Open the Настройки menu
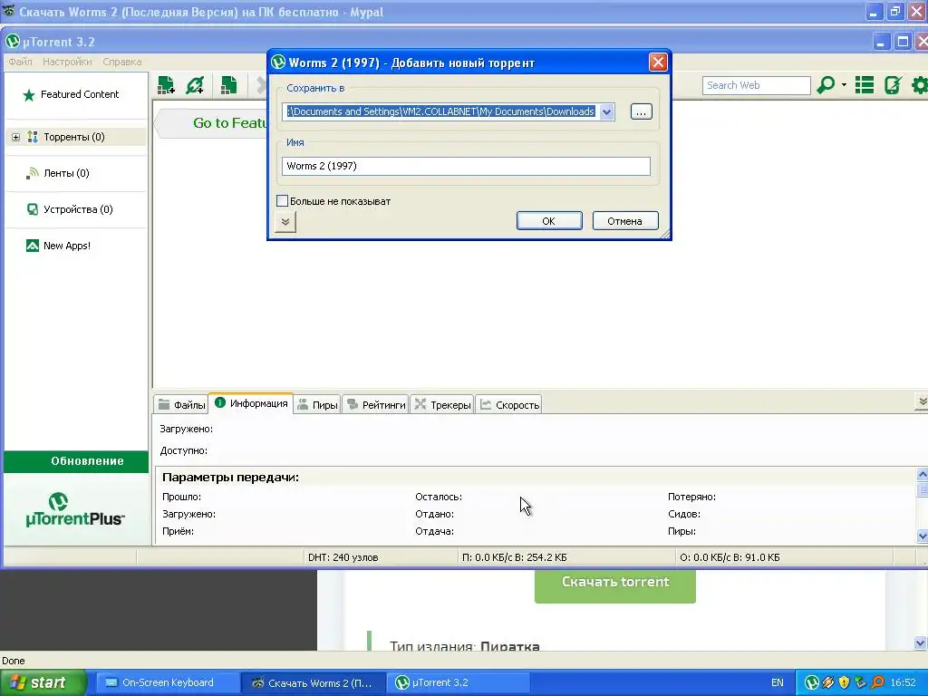The height and width of the screenshot is (696, 928). point(67,62)
